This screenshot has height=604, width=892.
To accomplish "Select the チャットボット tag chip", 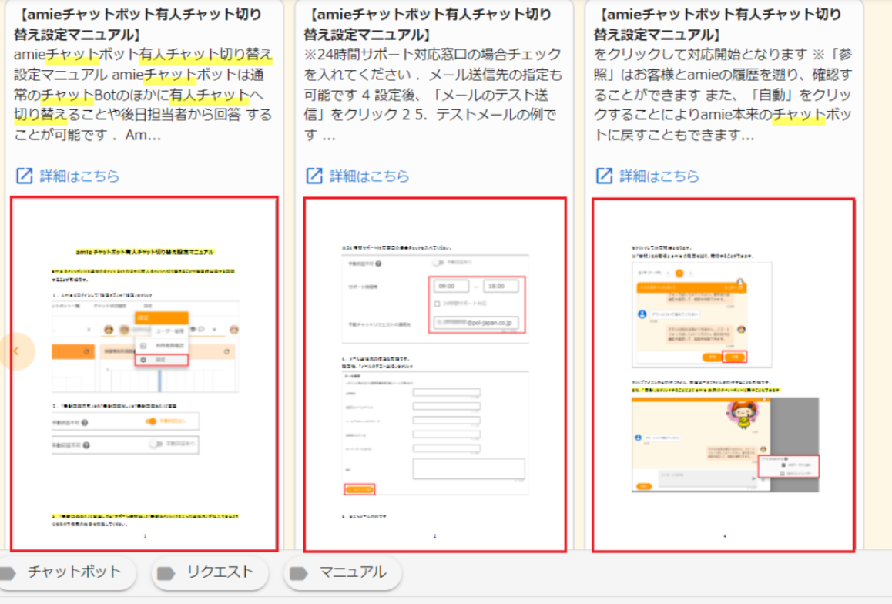I will (75, 572).
